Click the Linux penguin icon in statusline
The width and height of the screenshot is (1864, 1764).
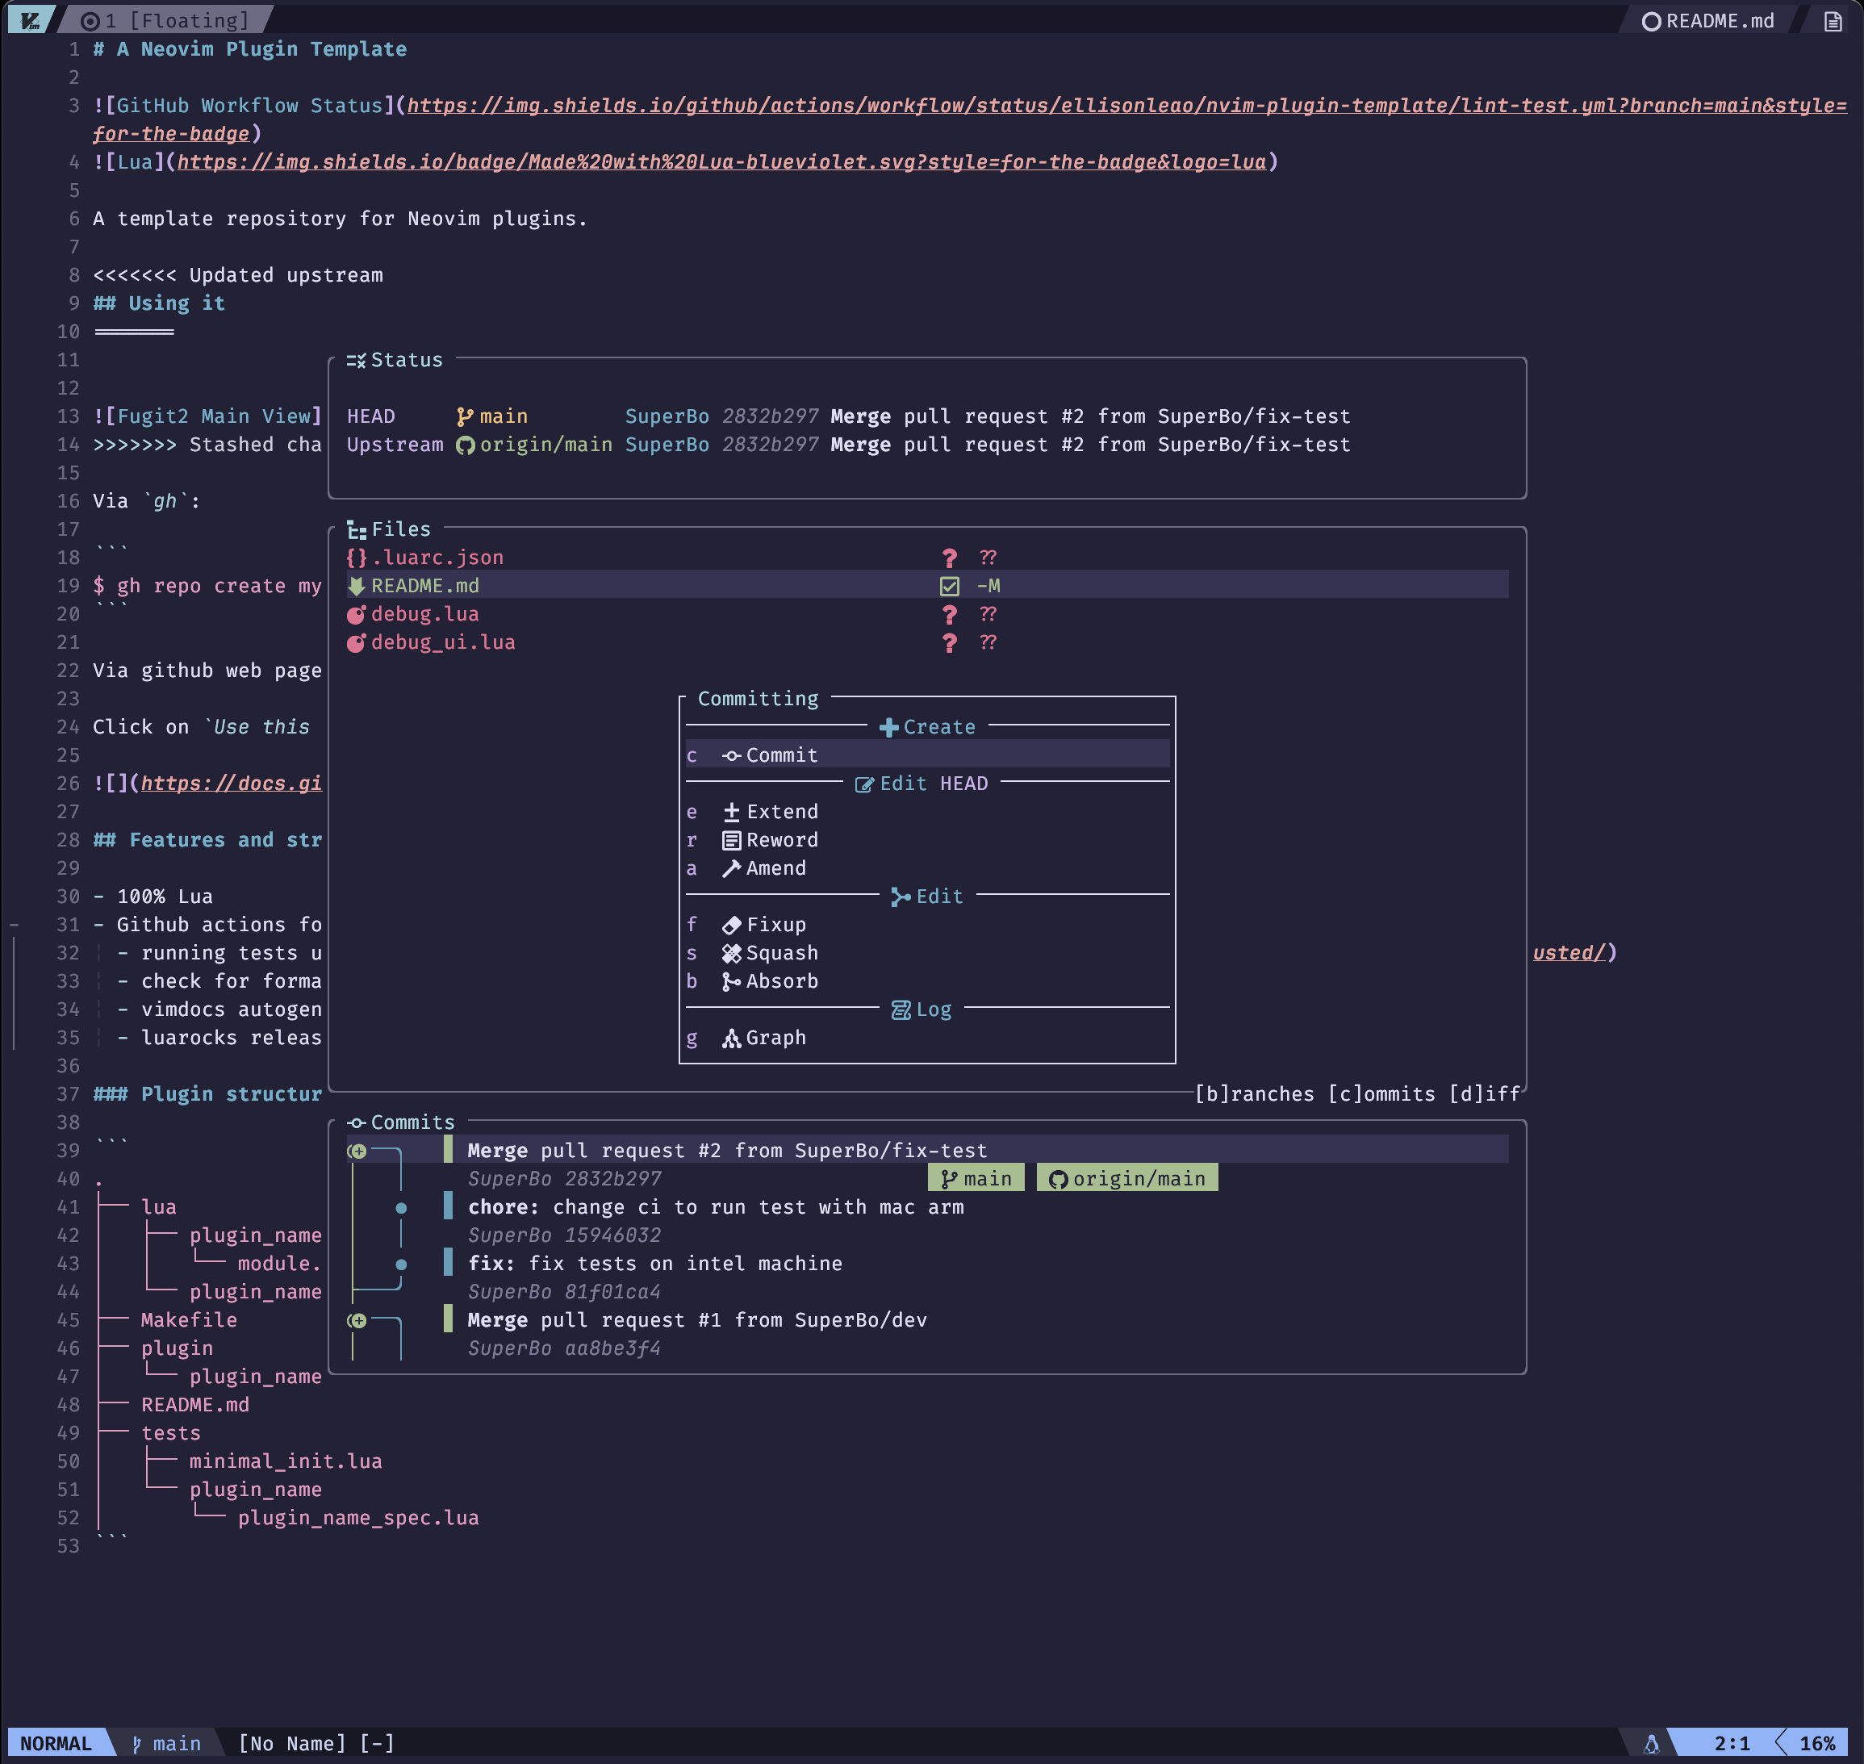(x=1650, y=1745)
